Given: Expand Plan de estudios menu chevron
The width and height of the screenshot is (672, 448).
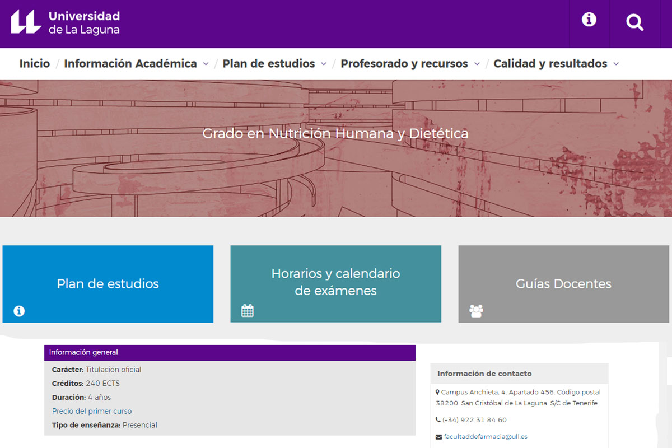Looking at the screenshot, I should tap(324, 64).
